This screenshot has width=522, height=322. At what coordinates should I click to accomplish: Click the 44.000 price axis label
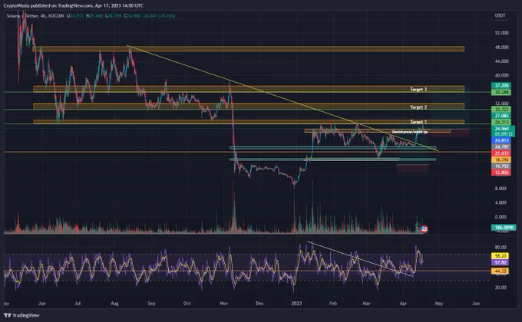(x=501, y=61)
